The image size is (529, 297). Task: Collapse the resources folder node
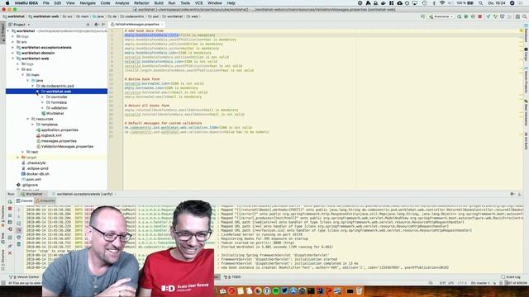click(x=28, y=119)
